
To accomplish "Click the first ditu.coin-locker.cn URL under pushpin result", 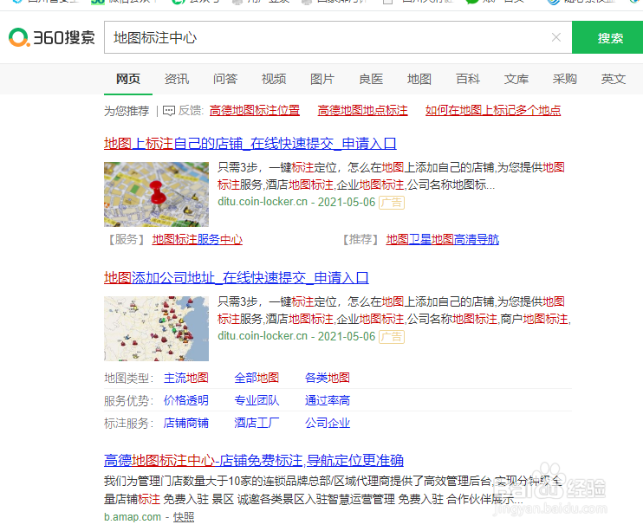I will pos(263,202).
